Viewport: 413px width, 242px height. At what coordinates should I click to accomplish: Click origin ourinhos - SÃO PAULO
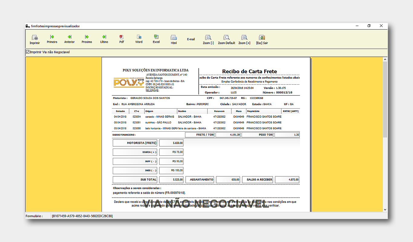pos(158,123)
